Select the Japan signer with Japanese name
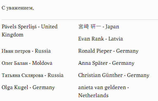The image size is (158, 101). point(99,27)
